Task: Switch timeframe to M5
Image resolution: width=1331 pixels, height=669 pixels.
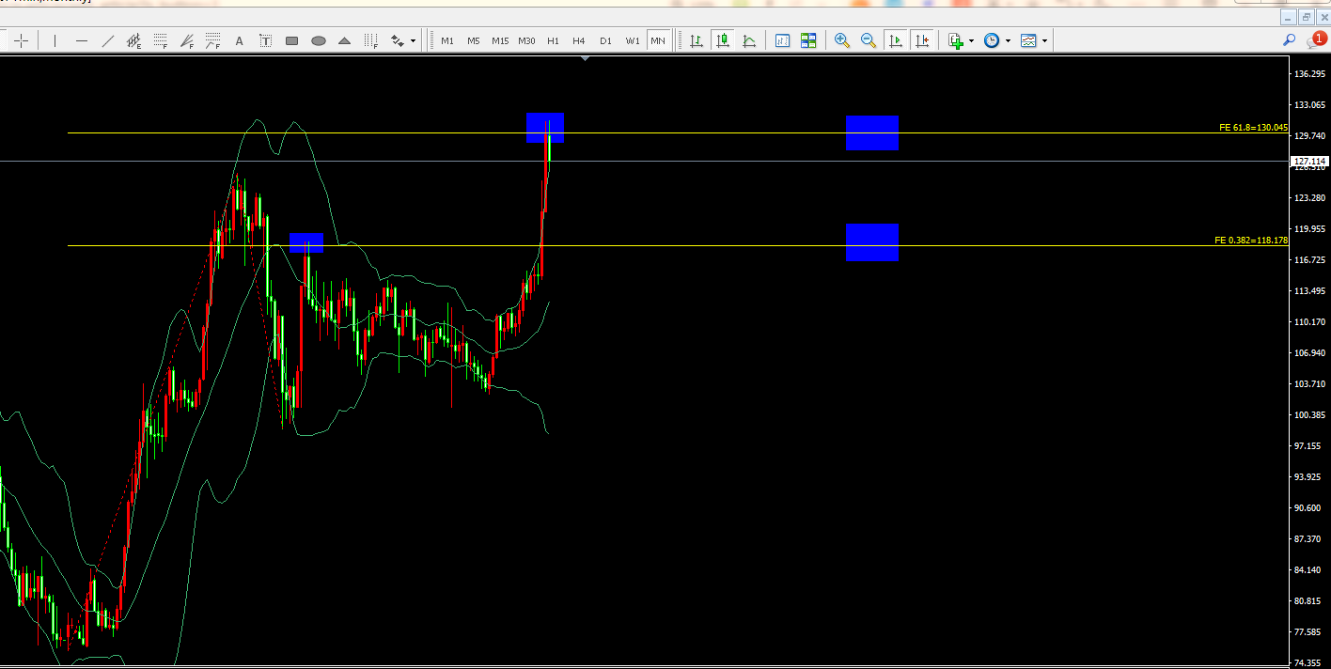Action: coord(474,40)
